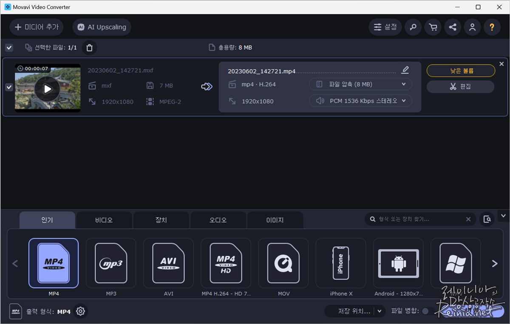Click the 미디어 추가 button
The height and width of the screenshot is (324, 510).
coord(37,27)
